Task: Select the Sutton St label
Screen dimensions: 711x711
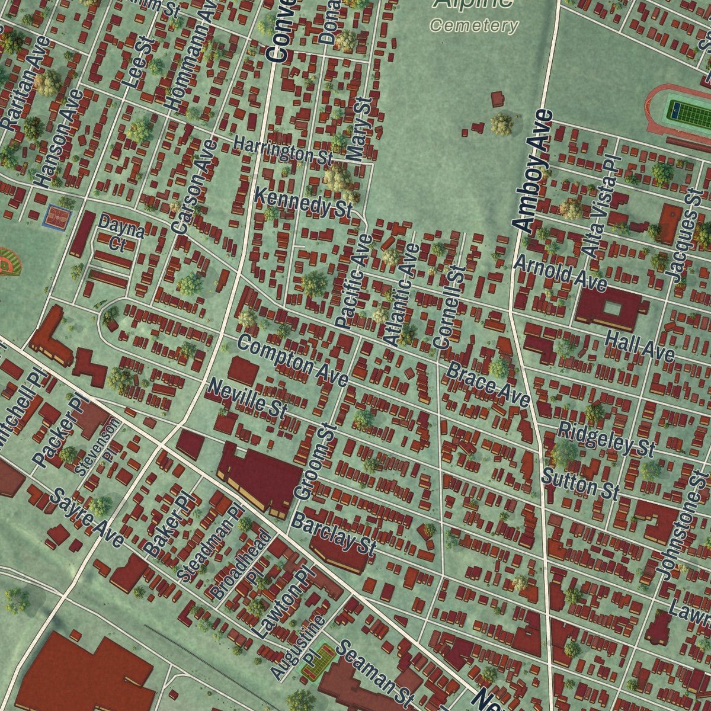Action: point(581,483)
